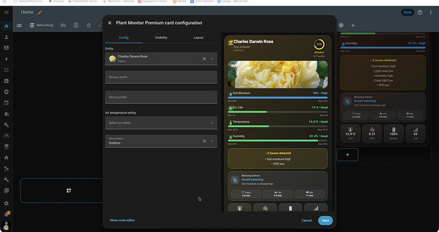Image resolution: width=439 pixels, height=232 pixels.
Task: Click 12.9°C Soil tile on background card
Action: click(x=351, y=133)
